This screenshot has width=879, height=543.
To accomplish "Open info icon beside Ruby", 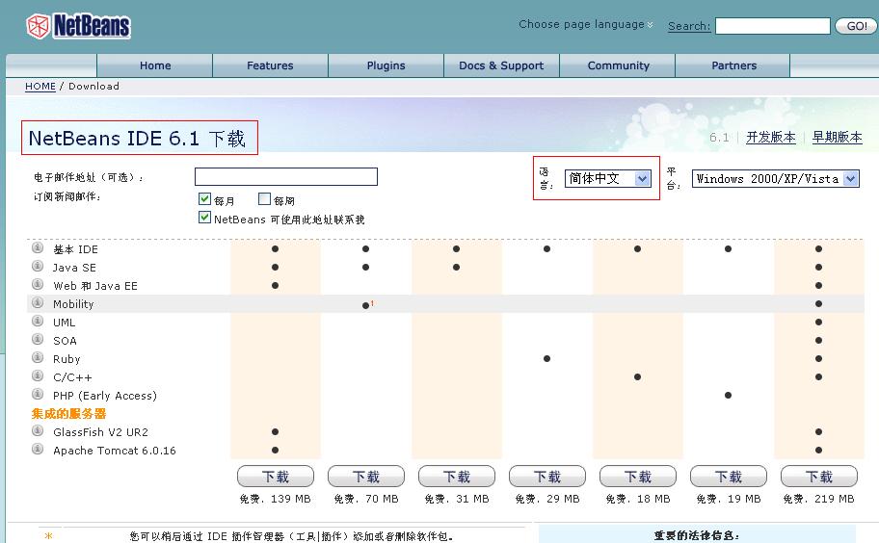I will 38,357.
